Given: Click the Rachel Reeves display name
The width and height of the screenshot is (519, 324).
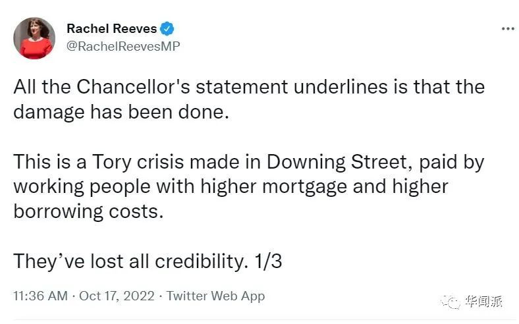Looking at the screenshot, I should (112, 29).
